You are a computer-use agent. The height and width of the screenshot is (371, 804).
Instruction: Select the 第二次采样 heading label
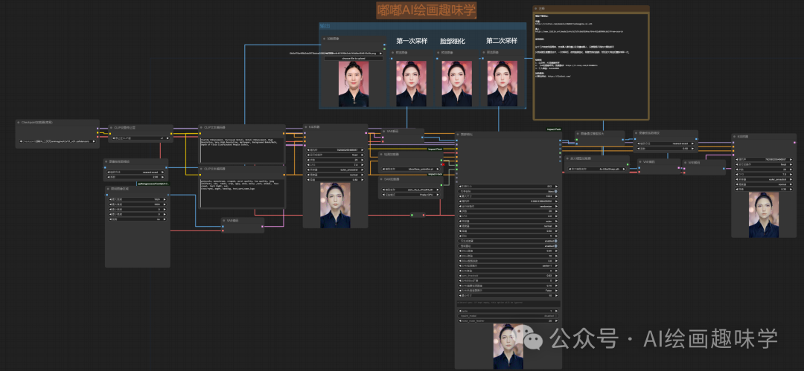click(502, 41)
